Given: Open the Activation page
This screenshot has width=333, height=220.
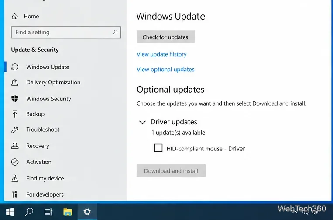Looking at the screenshot, I should point(39,162).
